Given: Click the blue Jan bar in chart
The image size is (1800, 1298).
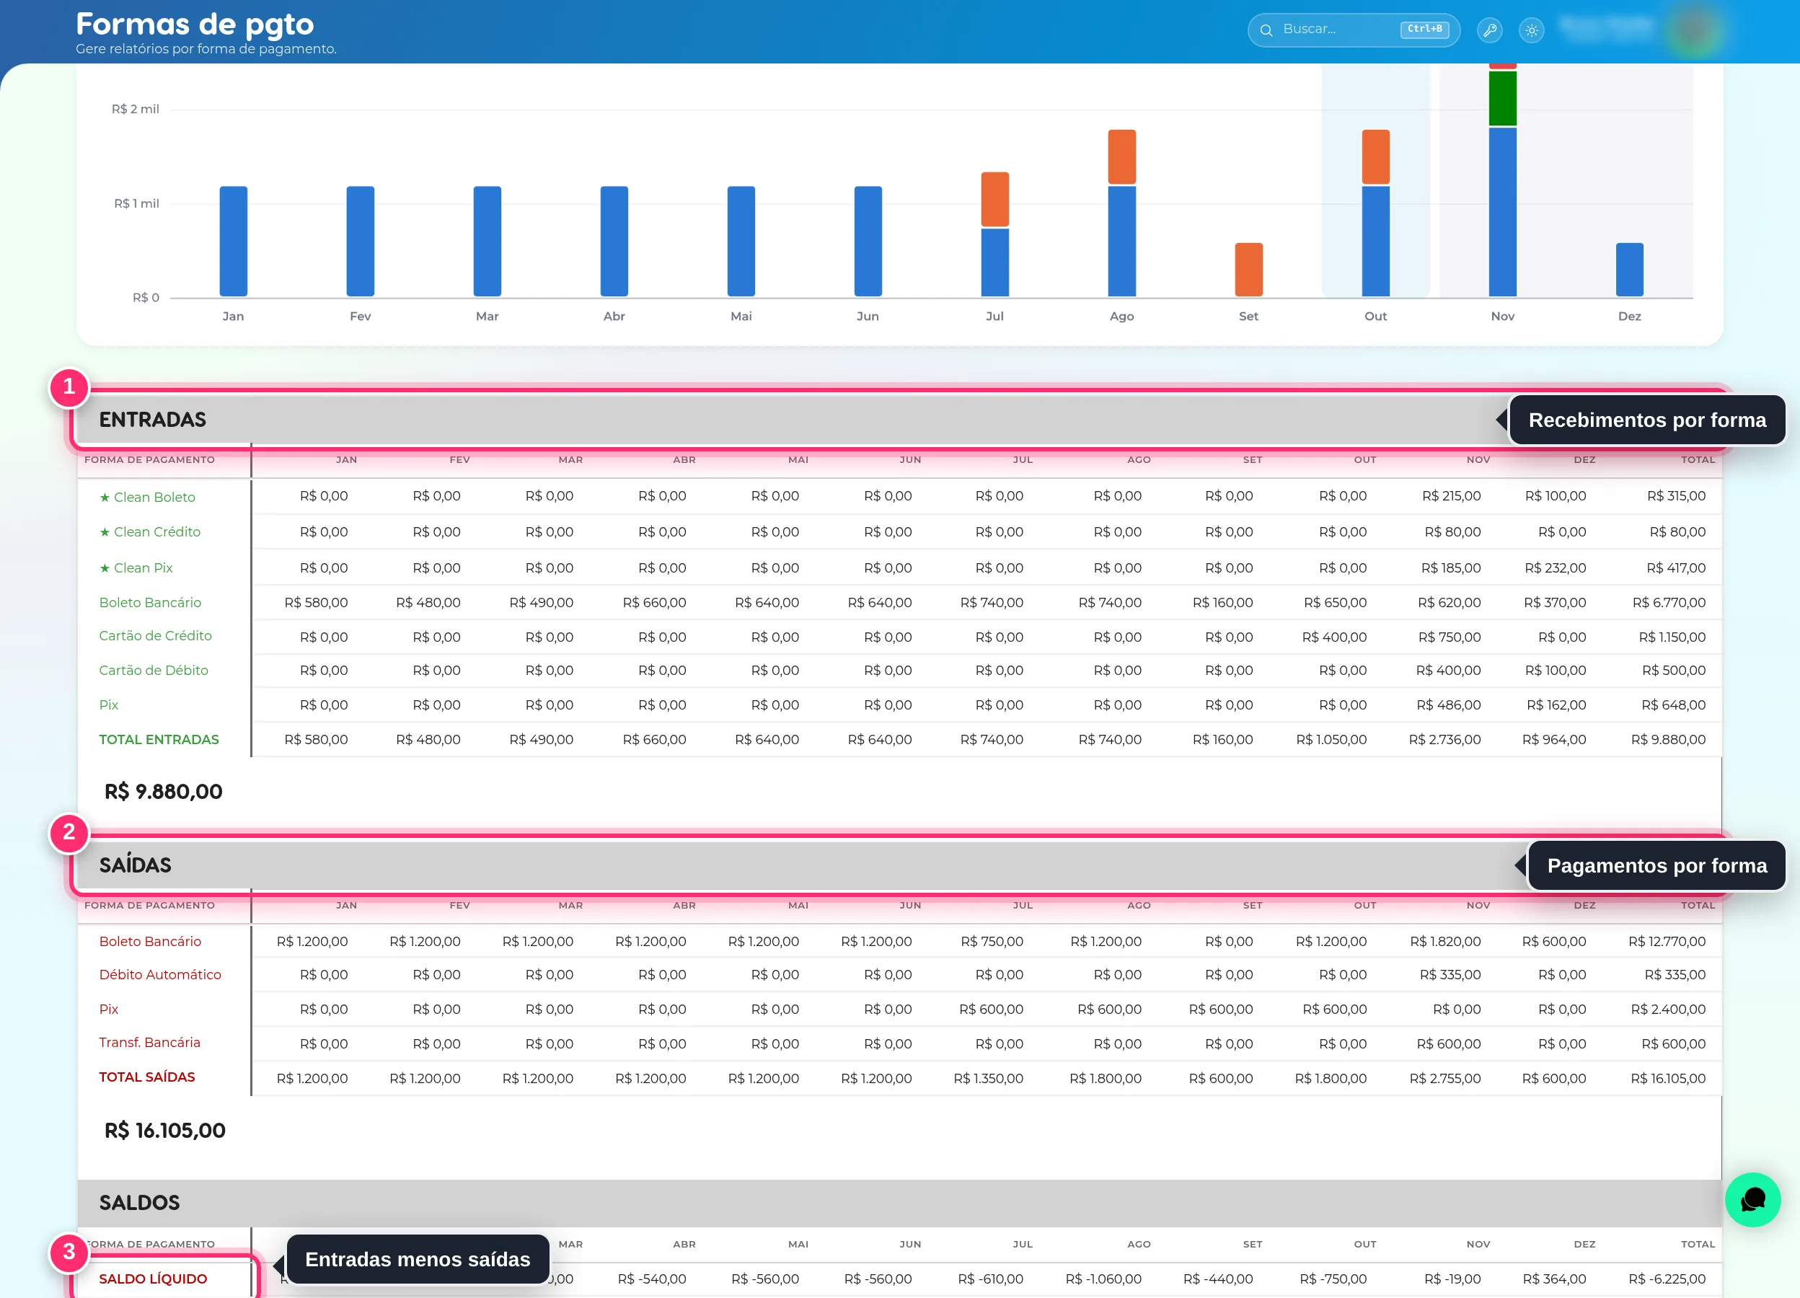Looking at the screenshot, I should [x=234, y=241].
